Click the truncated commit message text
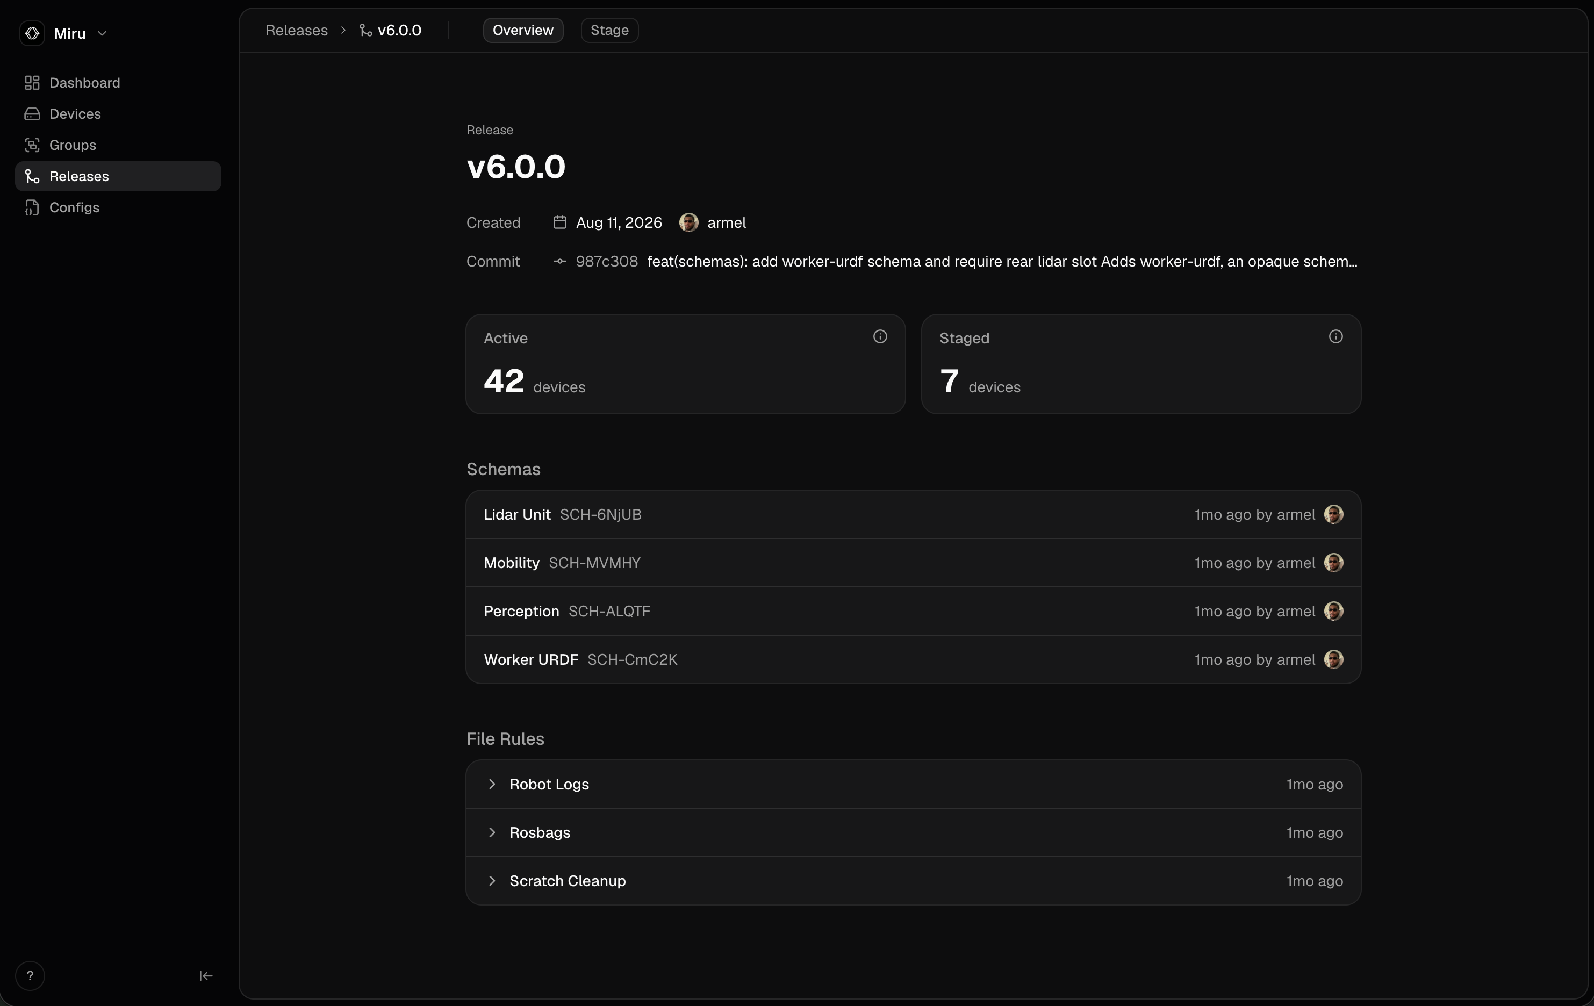 pos(1002,261)
